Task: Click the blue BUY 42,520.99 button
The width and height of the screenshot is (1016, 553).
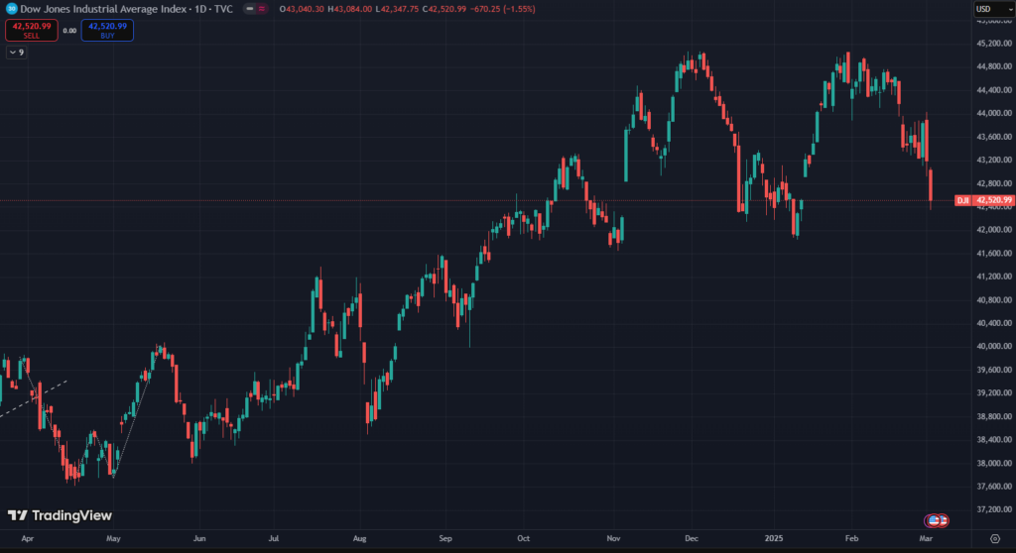Action: point(107,31)
